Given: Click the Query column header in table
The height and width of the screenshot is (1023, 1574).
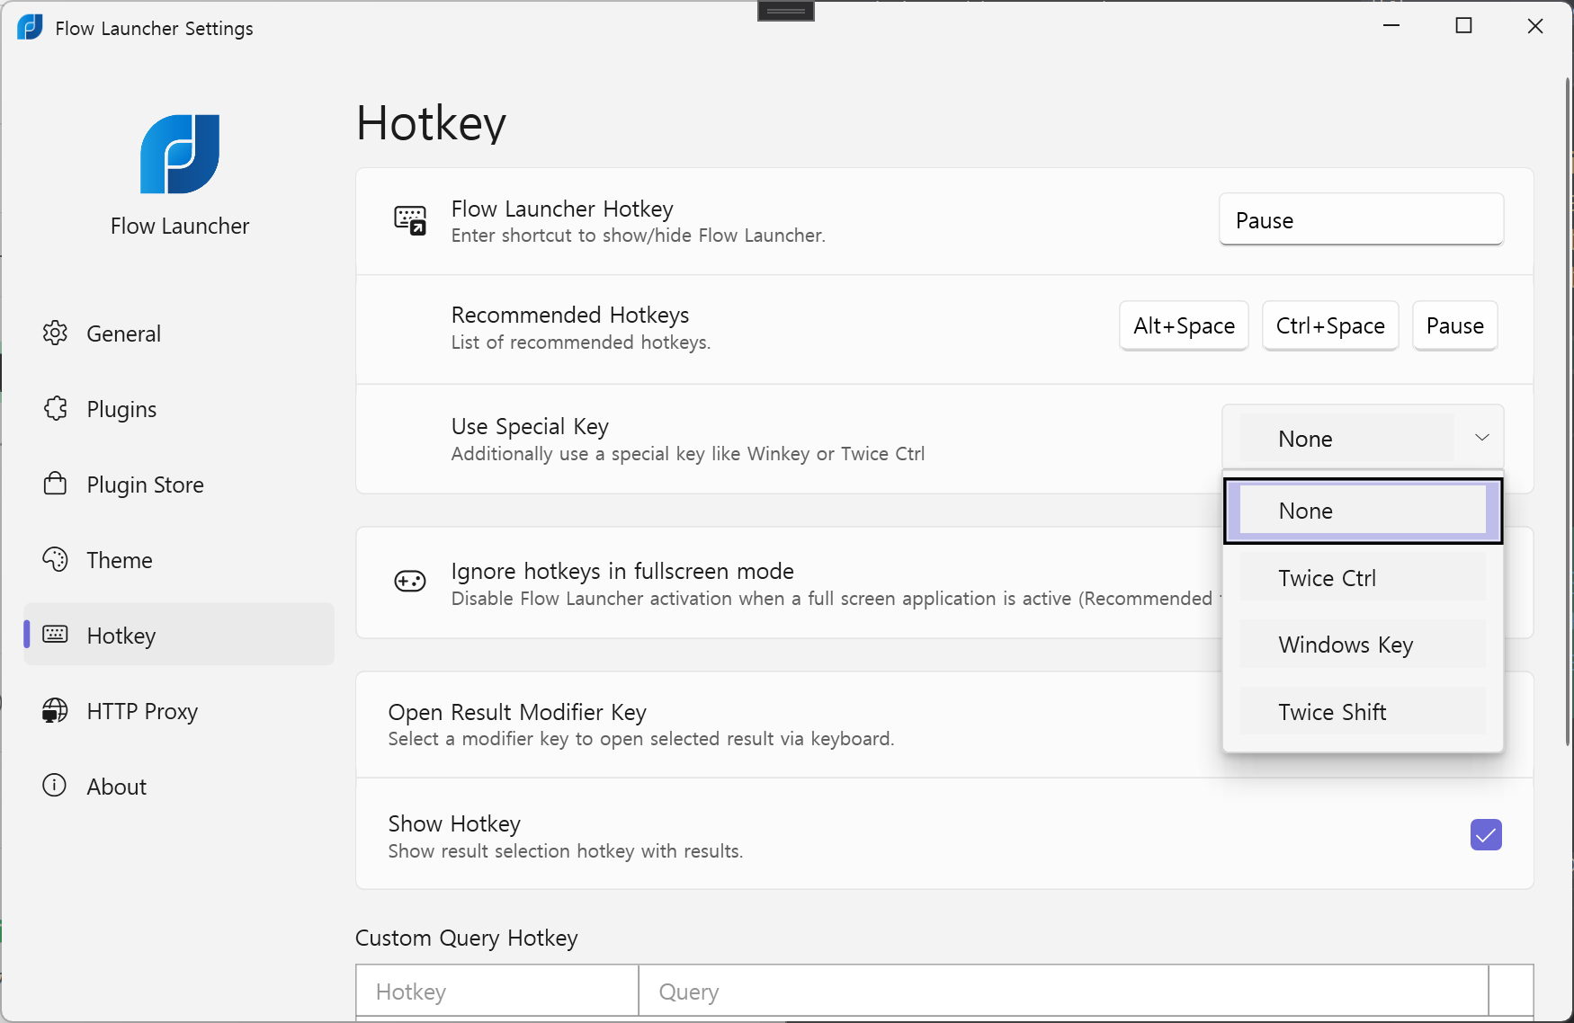Looking at the screenshot, I should 1063,992.
